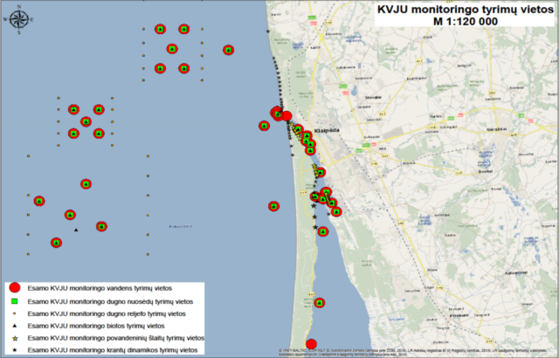Viewport: 559px width, 358px height.
Task: Select the 'Esamo KVJU monitoringo krantų dinamikos' legend text
Action: click(x=113, y=350)
